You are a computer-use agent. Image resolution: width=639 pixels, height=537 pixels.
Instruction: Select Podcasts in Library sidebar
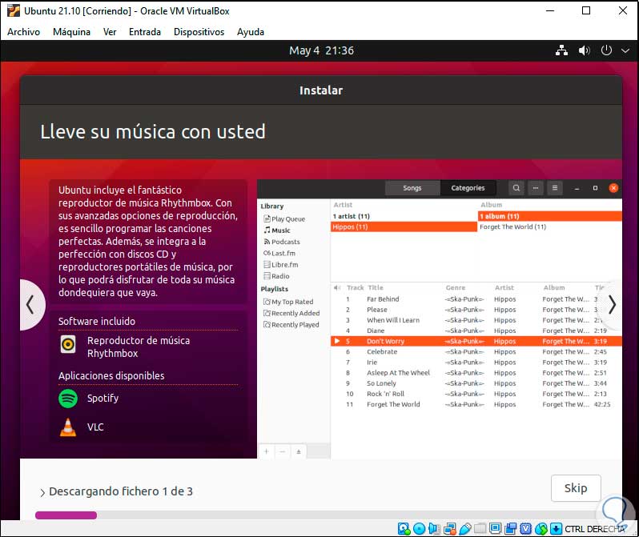282,242
